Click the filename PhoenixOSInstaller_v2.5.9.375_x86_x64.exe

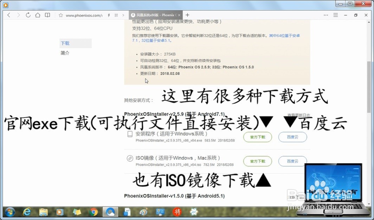(169, 141)
